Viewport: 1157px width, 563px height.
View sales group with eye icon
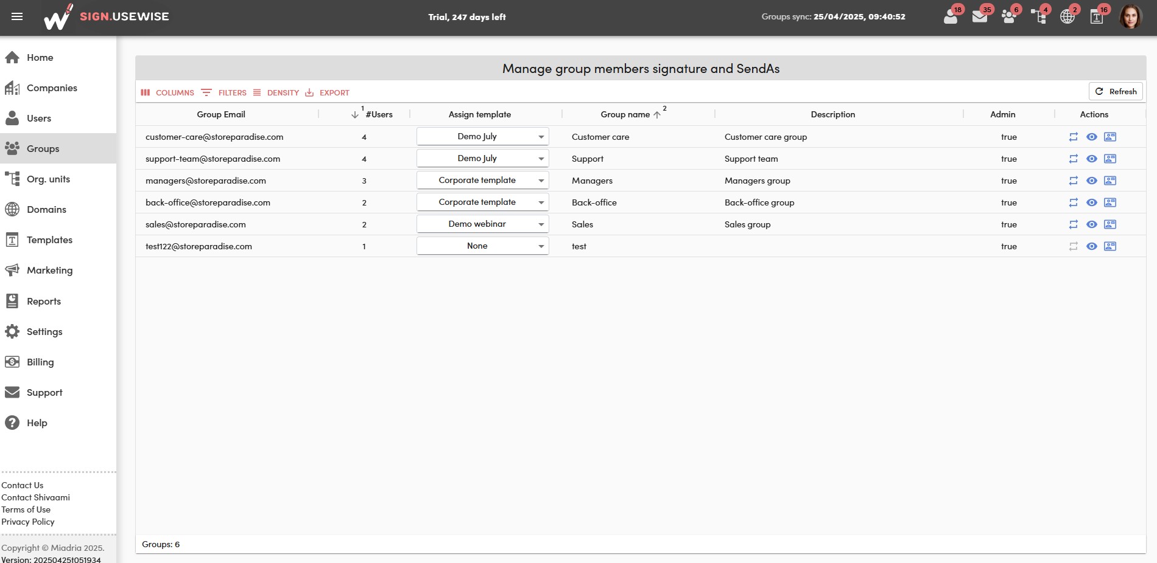[x=1092, y=224]
